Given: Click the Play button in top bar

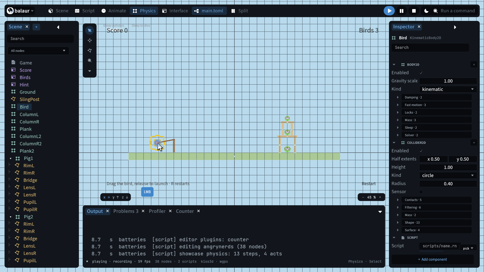Looking at the screenshot, I should coord(389,11).
